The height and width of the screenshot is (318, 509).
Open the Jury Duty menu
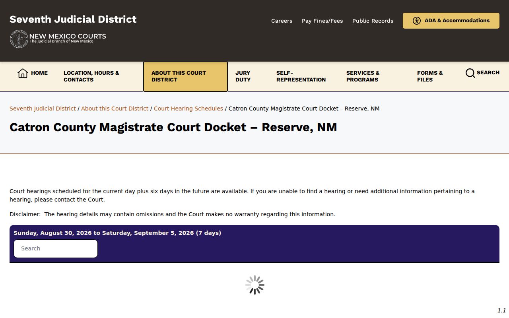click(x=243, y=76)
